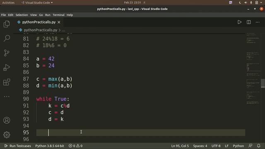The height and width of the screenshot is (149, 265).
Task: Select language mode Python in status bar
Action: [x=238, y=146]
